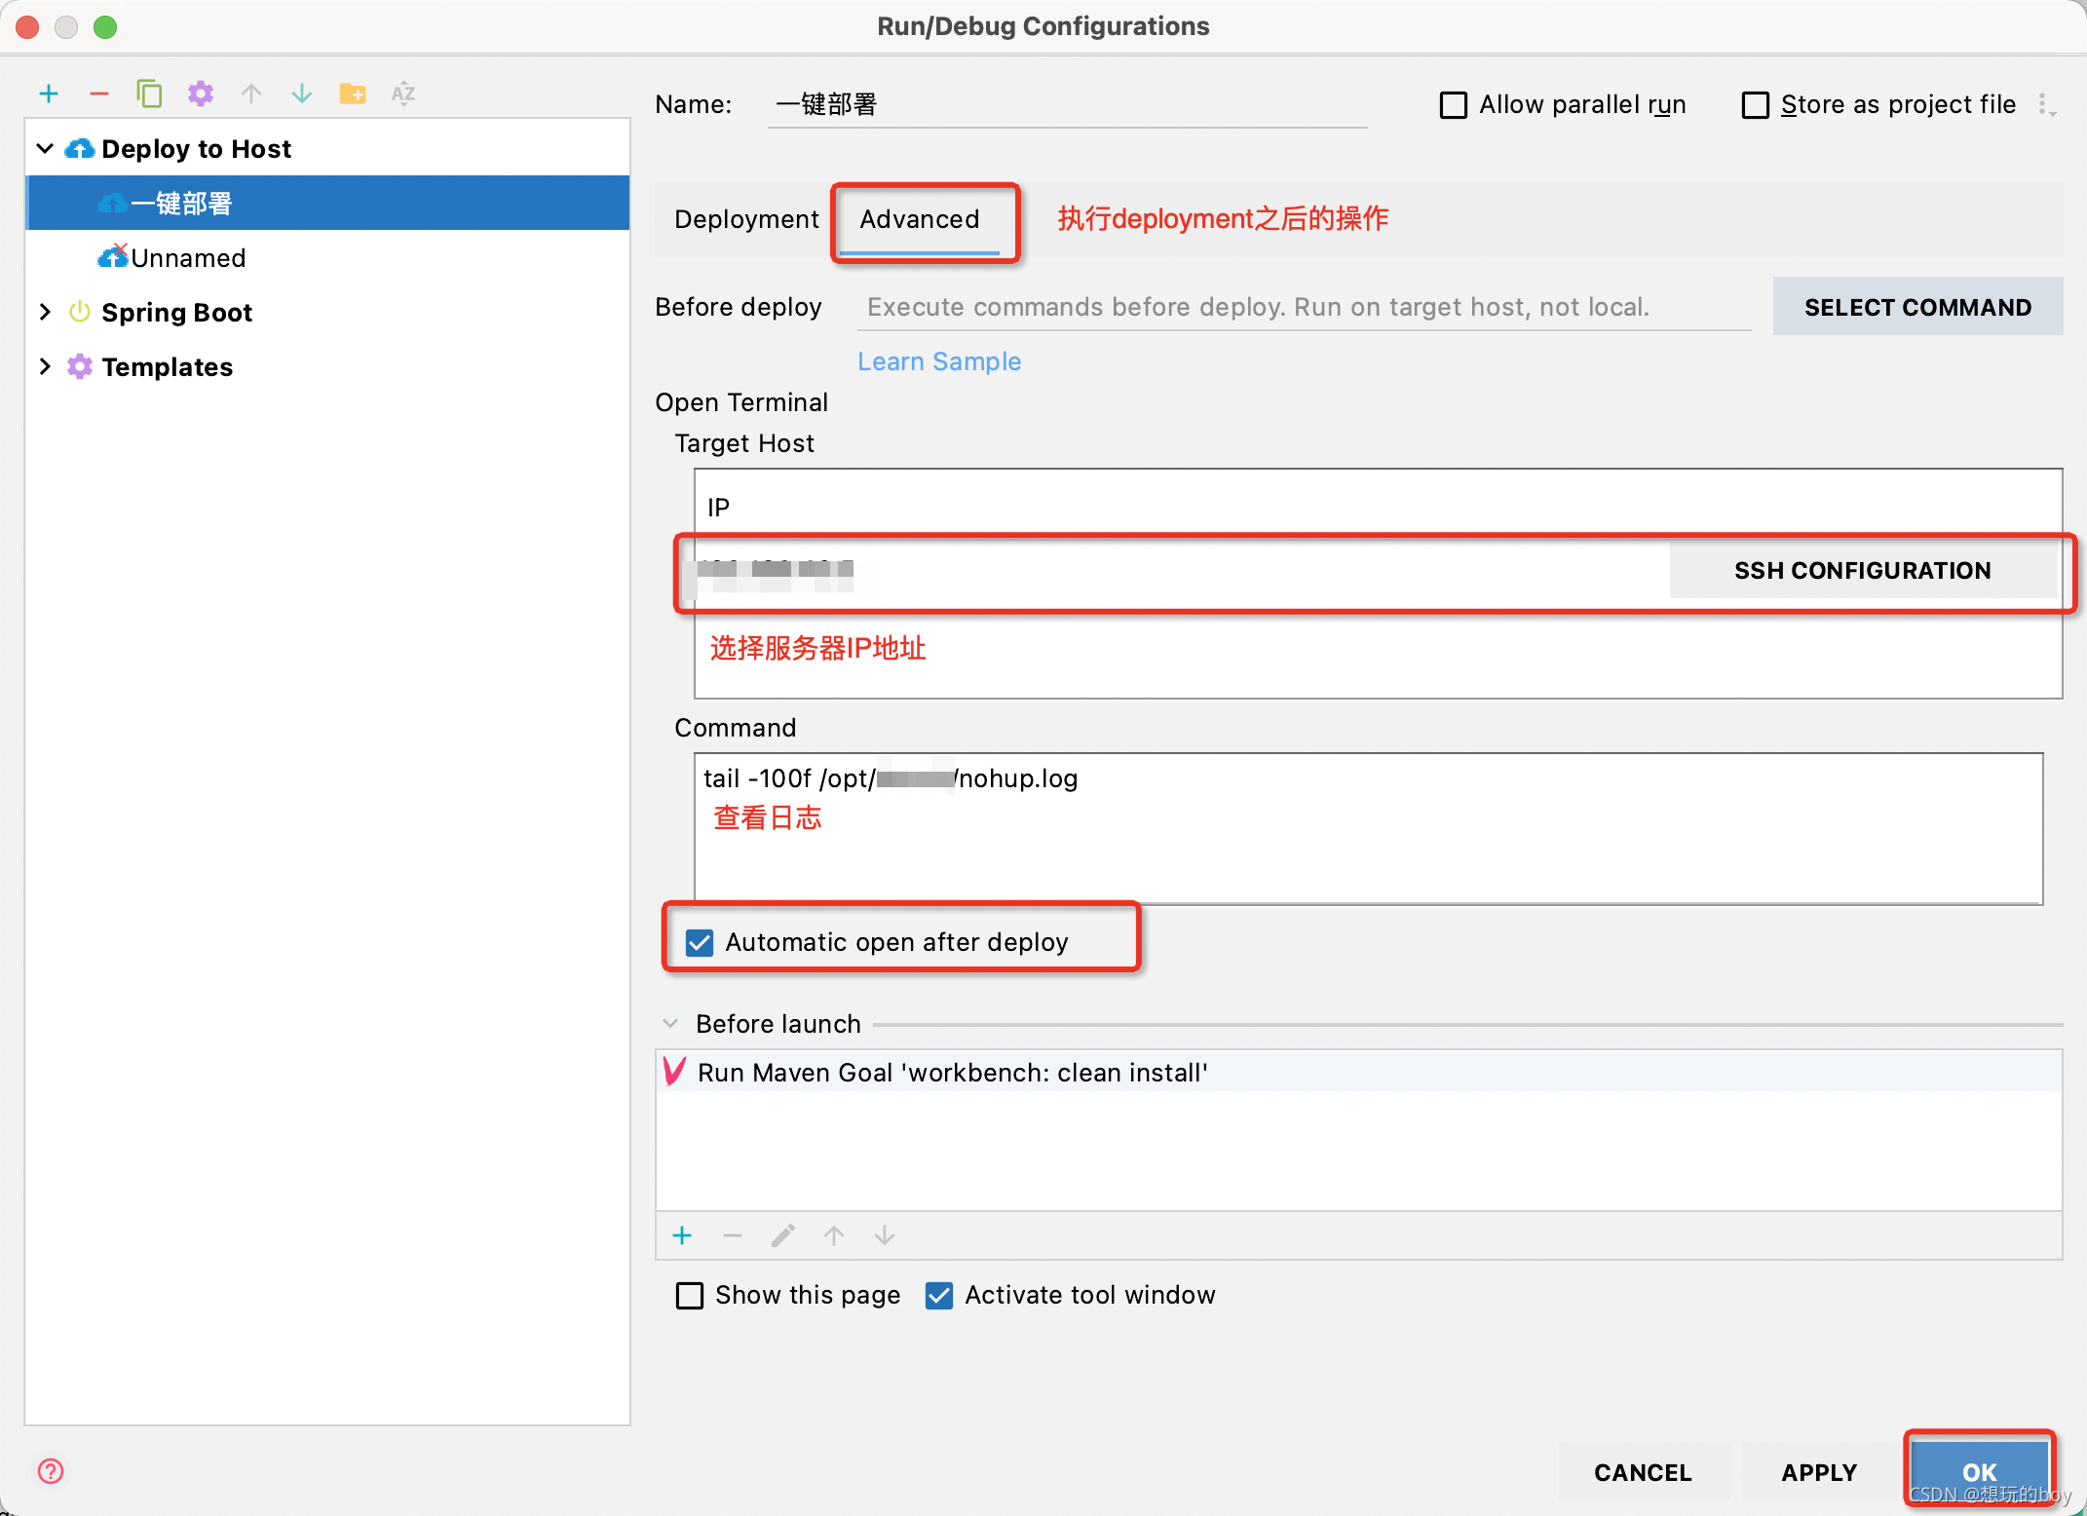2087x1516 pixels.
Task: Click into the Before deploy command field
Action: coord(1304,307)
